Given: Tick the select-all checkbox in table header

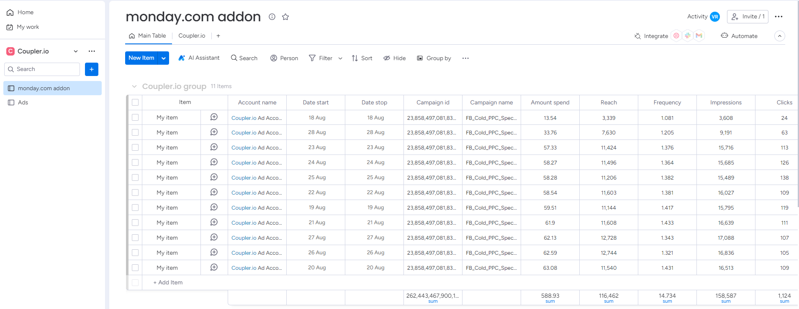Looking at the screenshot, I should tap(135, 102).
